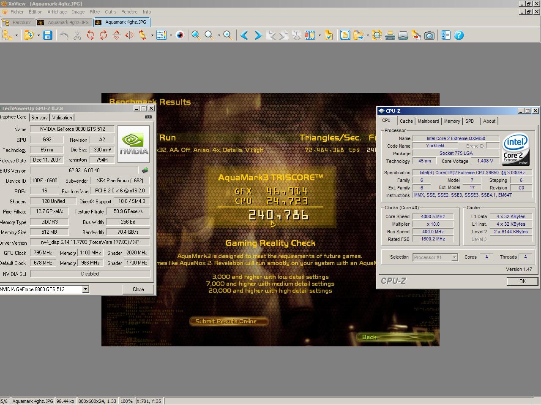Click Submit Results Online in AquaMark
Screen dimensions: 541x405
click(229, 321)
